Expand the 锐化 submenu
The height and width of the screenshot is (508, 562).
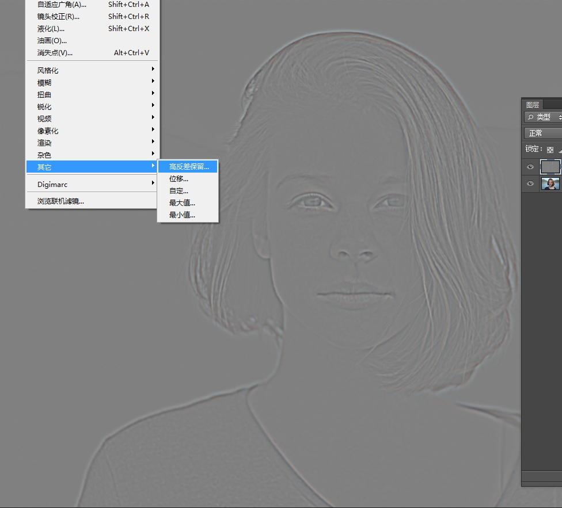pyautogui.click(x=92, y=106)
